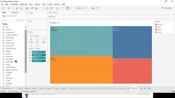Click the South colour swatch in legend
Screen dimensions: 175x98
[x=156, y=30]
